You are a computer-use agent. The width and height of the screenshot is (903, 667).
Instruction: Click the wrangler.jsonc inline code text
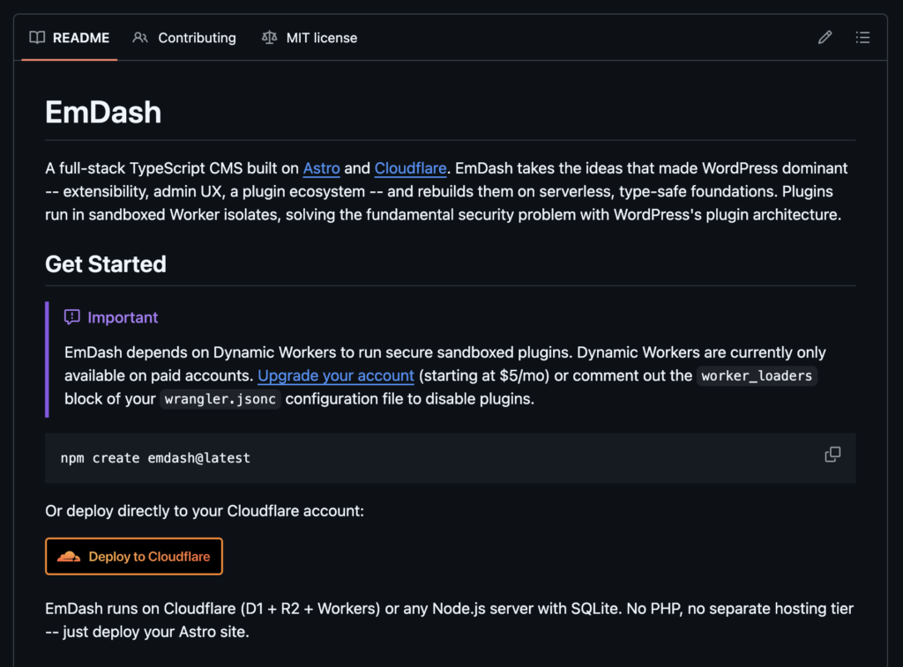(220, 398)
